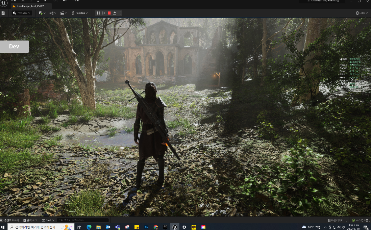The image size is (371, 230).
Task: Click the Unreal Engine logo in the title bar
Action: (4, 3)
